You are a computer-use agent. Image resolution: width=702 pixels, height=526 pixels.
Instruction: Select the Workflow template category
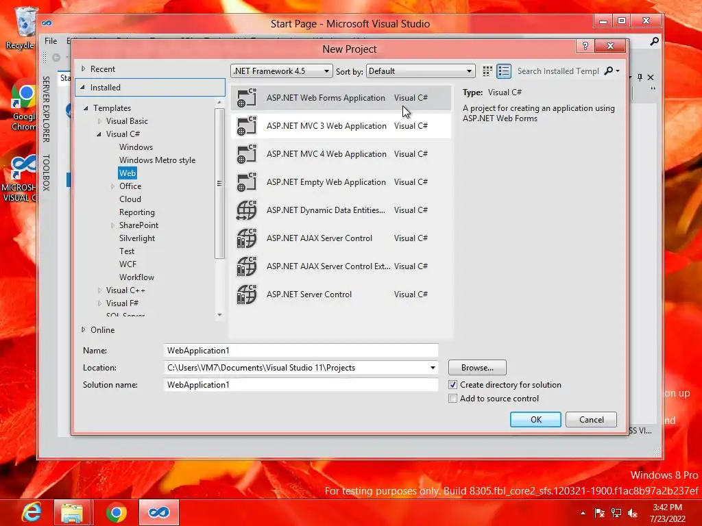[136, 277]
